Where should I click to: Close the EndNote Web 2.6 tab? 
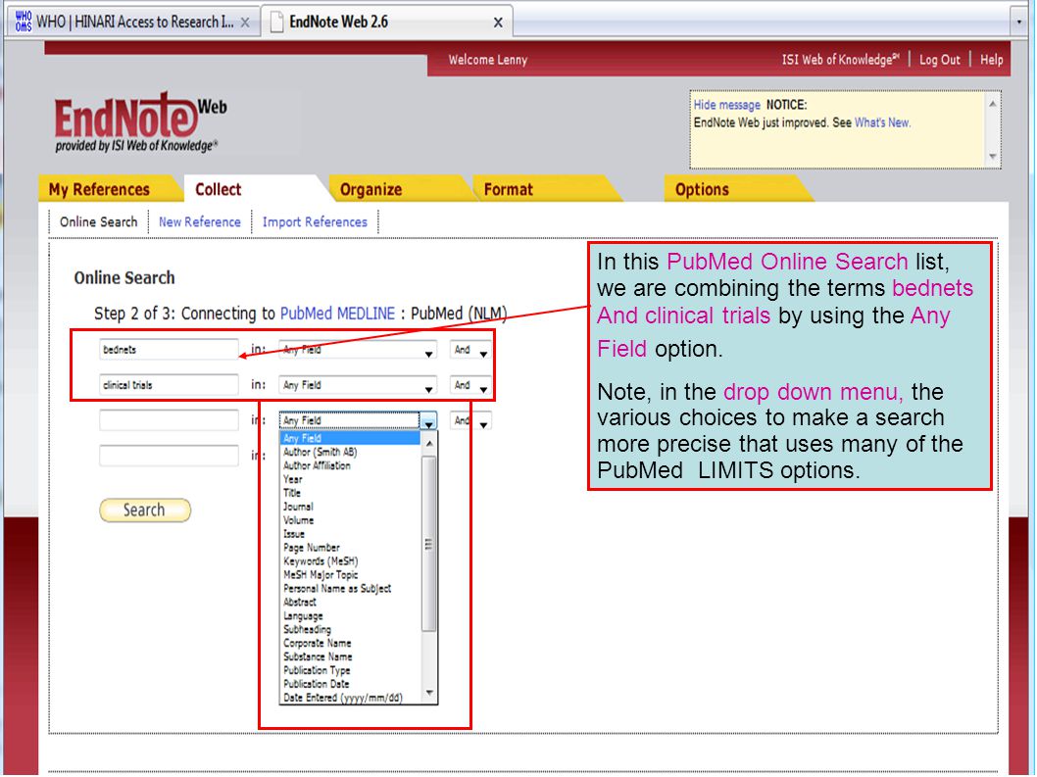498,23
